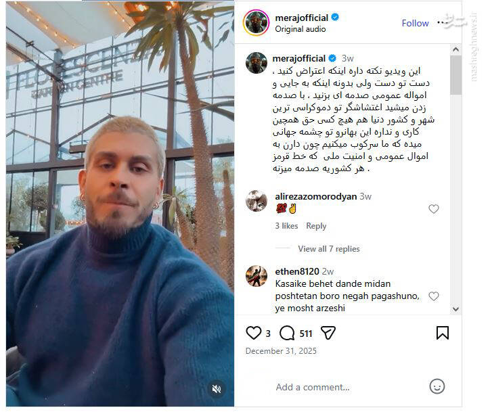Save the post with the bookmark icon
The height and width of the screenshot is (412, 490).
[x=443, y=333]
